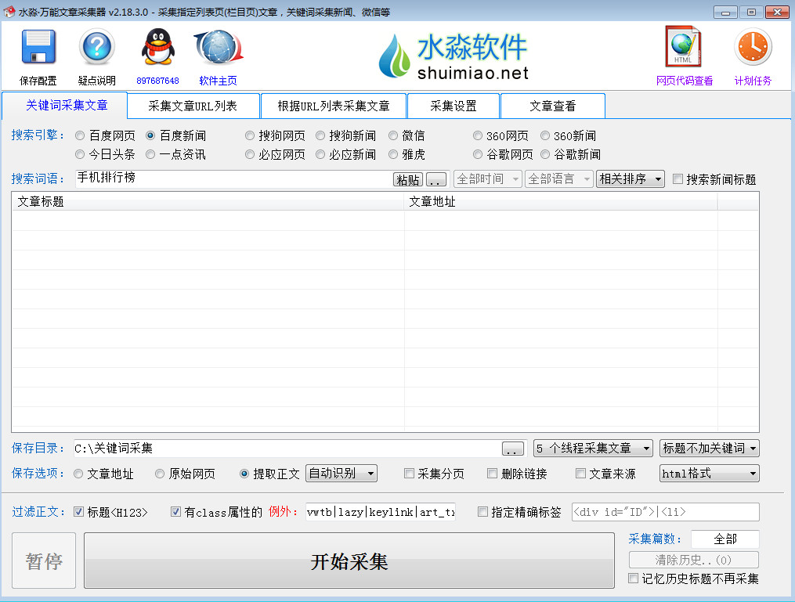Screen dimensions: 795x602
Task: Open the 计划任务 clock icon
Action: tap(753, 47)
